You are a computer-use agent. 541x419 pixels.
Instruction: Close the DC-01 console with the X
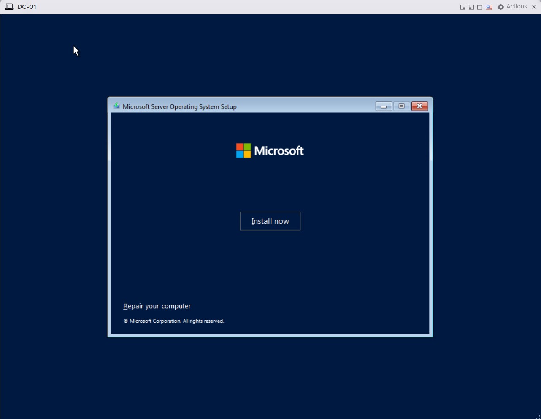pyautogui.click(x=534, y=7)
